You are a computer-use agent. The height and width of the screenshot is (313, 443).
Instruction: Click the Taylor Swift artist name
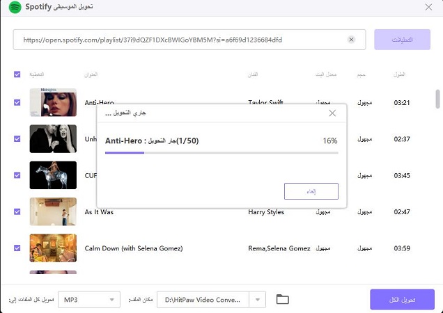point(265,102)
